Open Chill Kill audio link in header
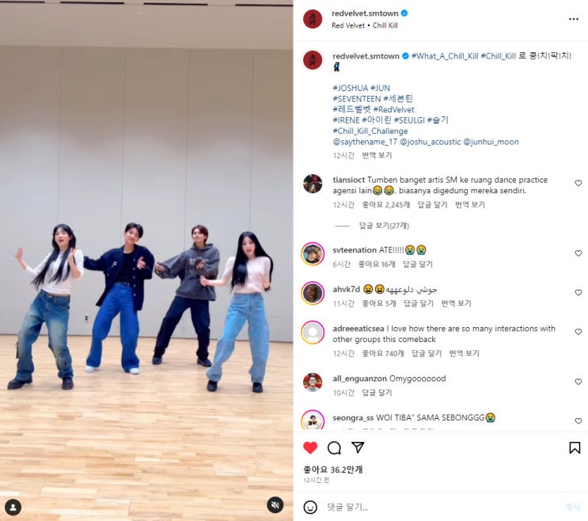Image resolution: width=588 pixels, height=521 pixels. click(x=385, y=25)
